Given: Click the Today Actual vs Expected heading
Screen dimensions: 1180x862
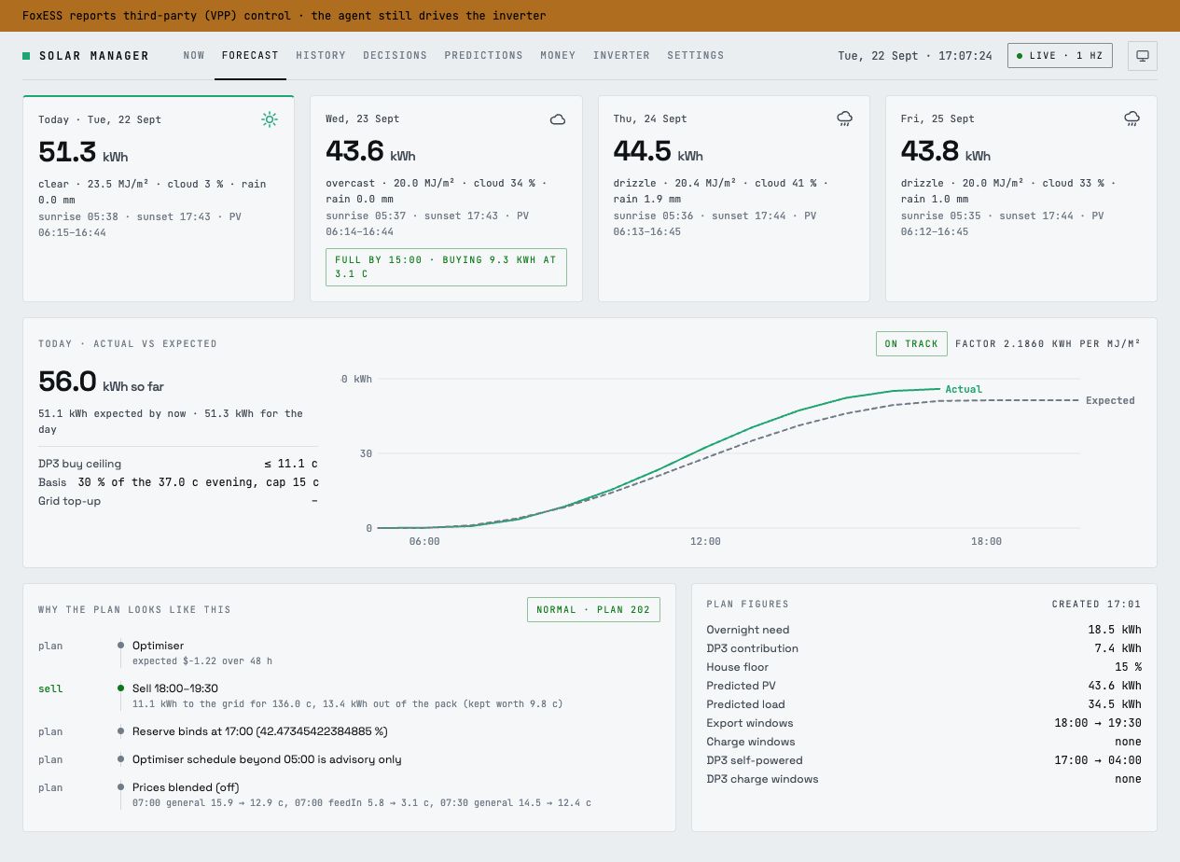Looking at the screenshot, I should pyautogui.click(x=128, y=344).
